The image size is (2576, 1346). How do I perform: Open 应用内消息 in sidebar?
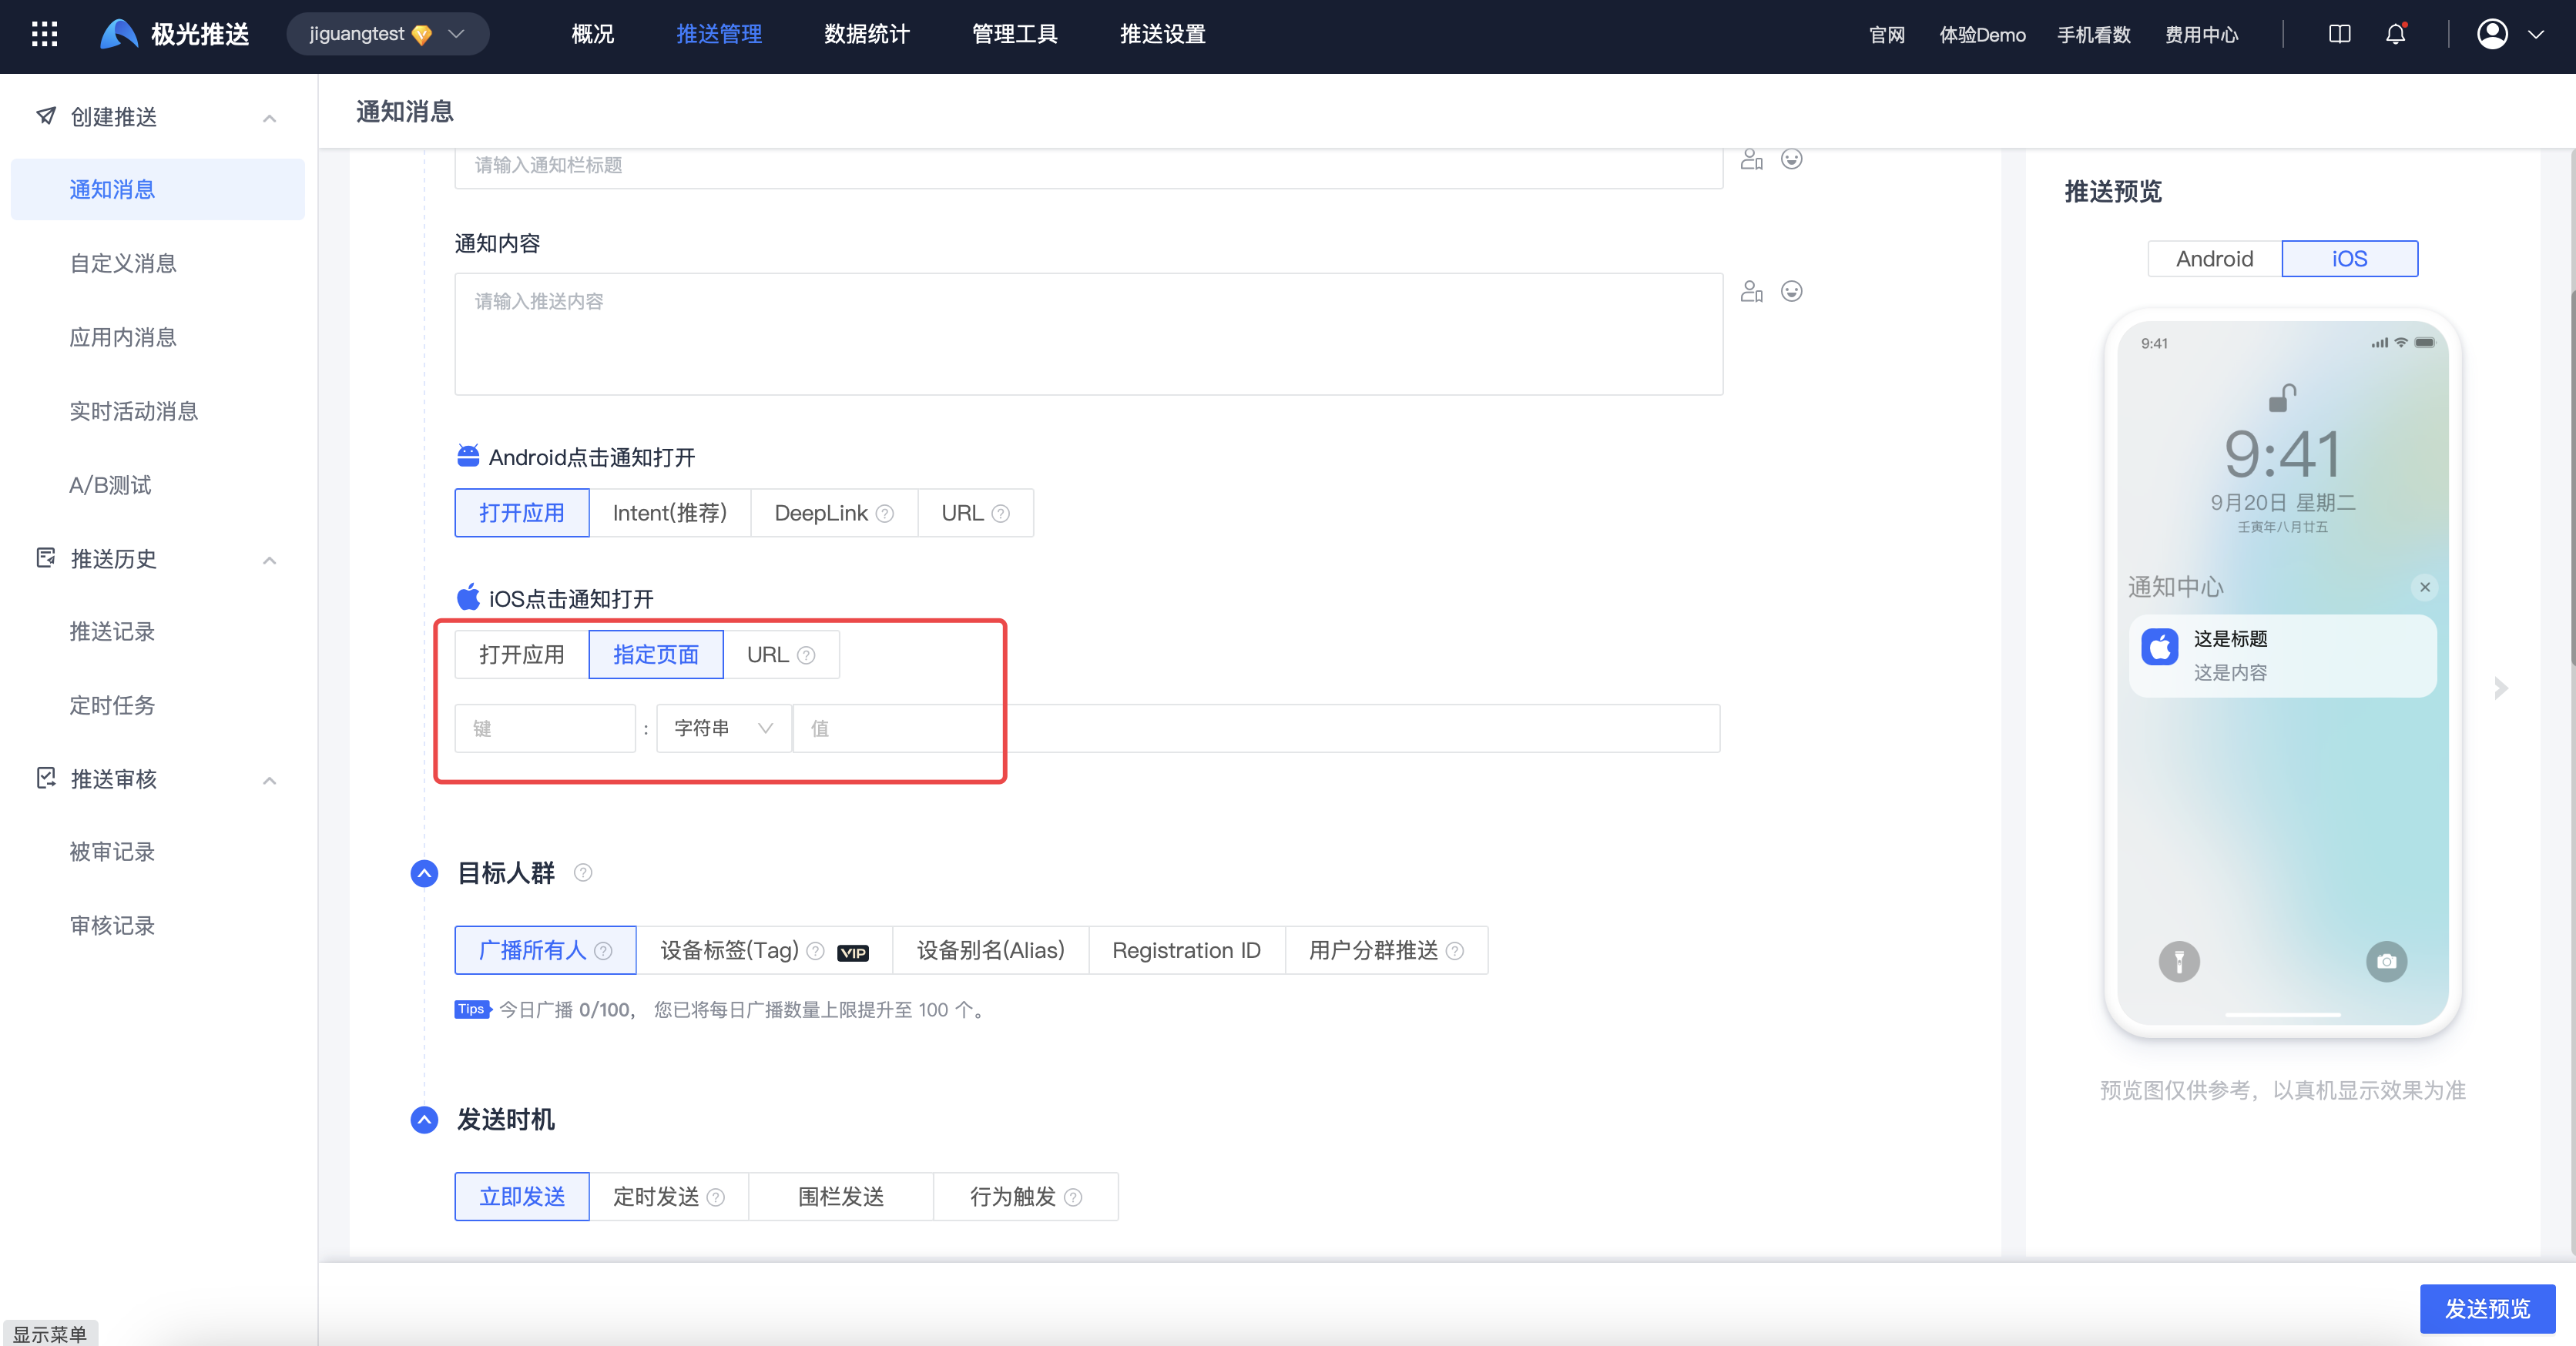tap(123, 338)
